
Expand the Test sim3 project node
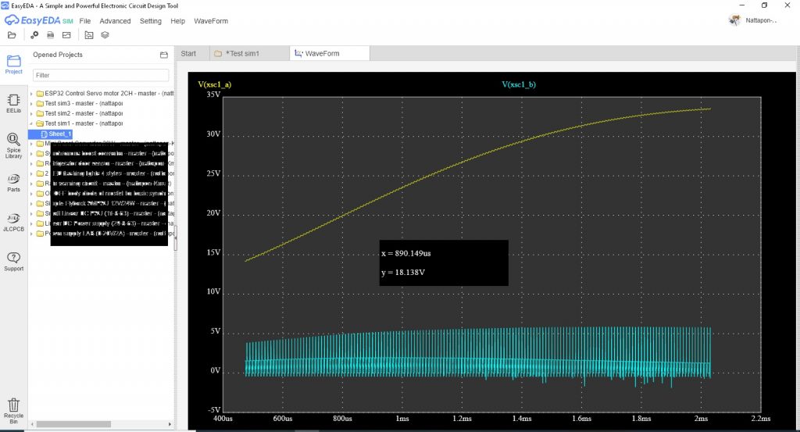pyautogui.click(x=31, y=104)
